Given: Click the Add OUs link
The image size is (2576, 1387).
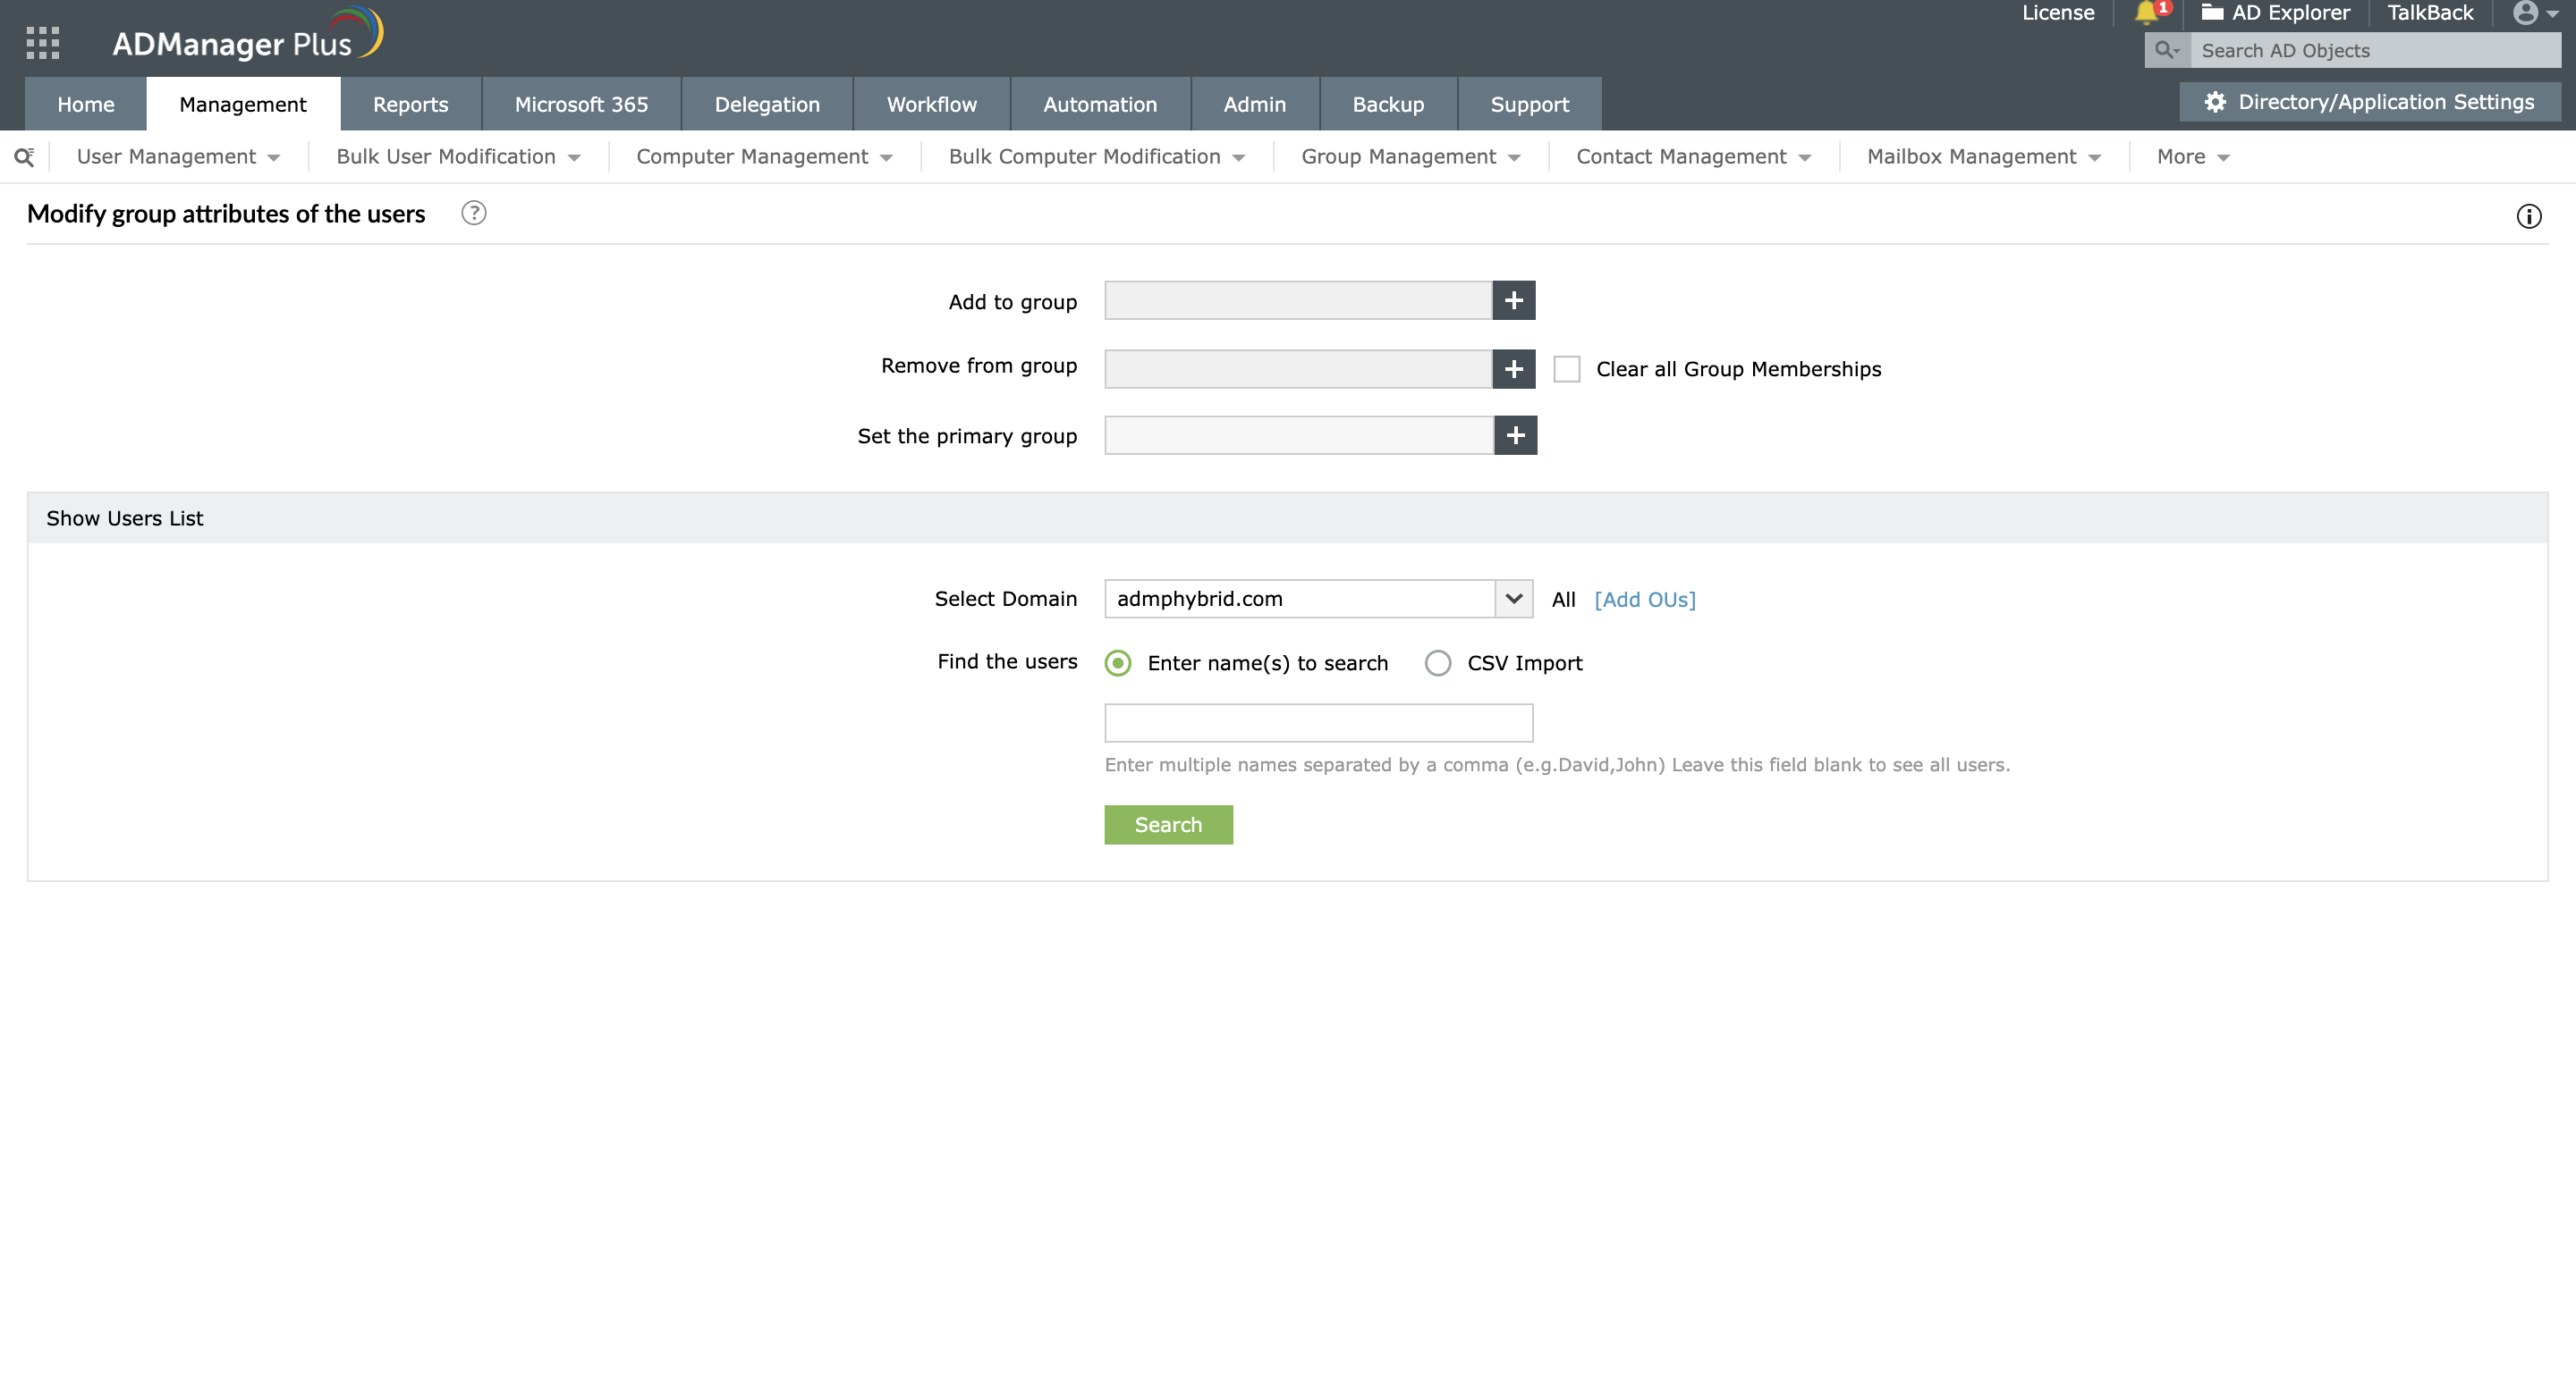Looking at the screenshot, I should (1644, 600).
